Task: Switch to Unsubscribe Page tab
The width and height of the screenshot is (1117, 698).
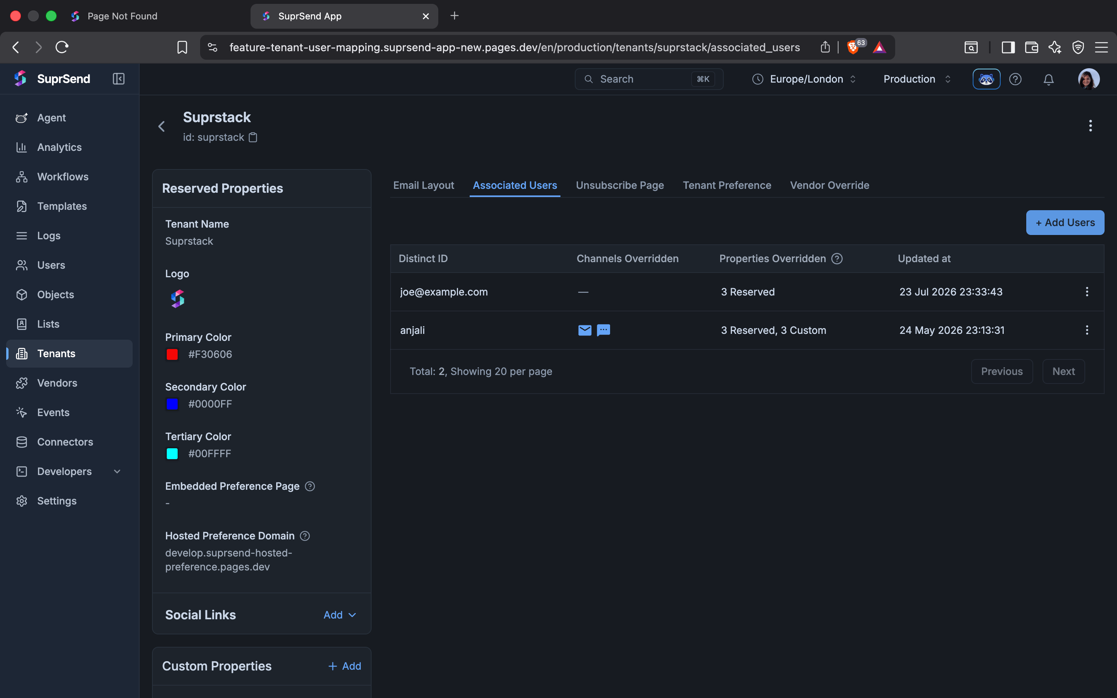Action: point(620,186)
